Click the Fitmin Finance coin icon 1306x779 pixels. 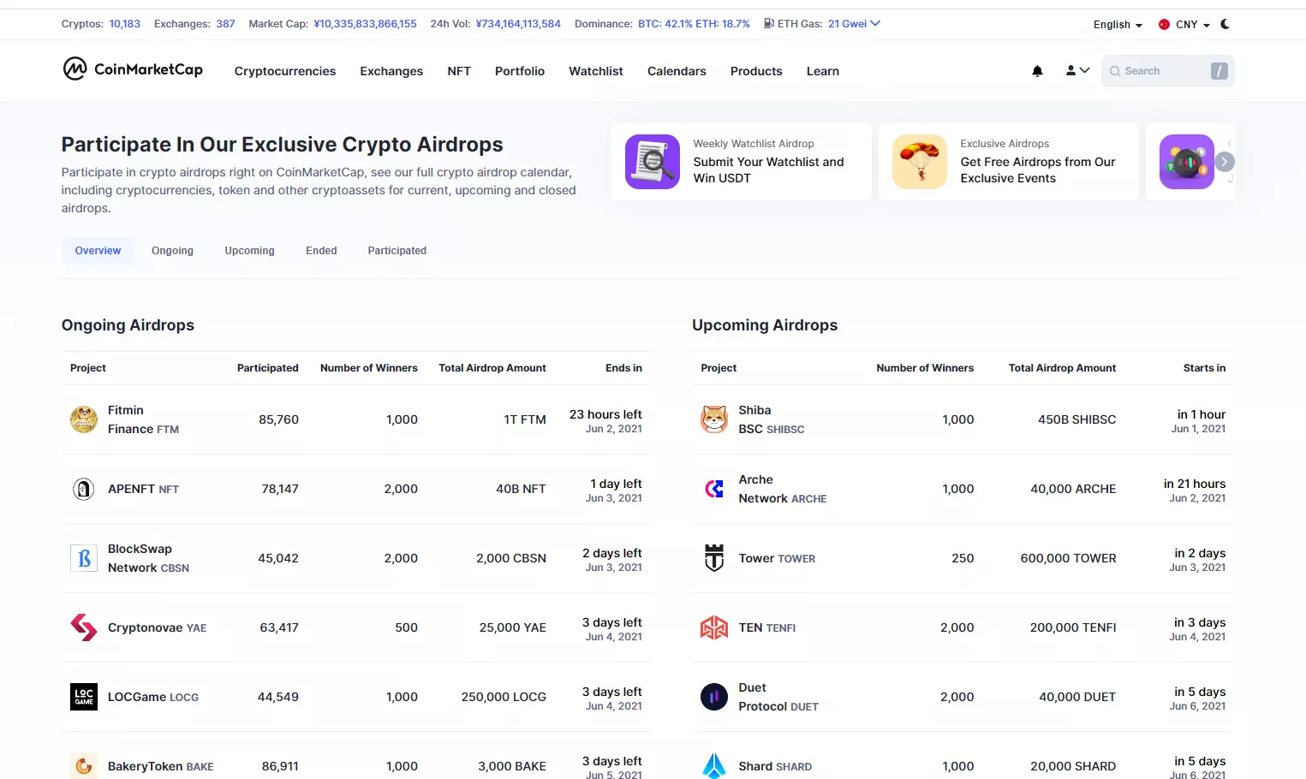click(84, 419)
